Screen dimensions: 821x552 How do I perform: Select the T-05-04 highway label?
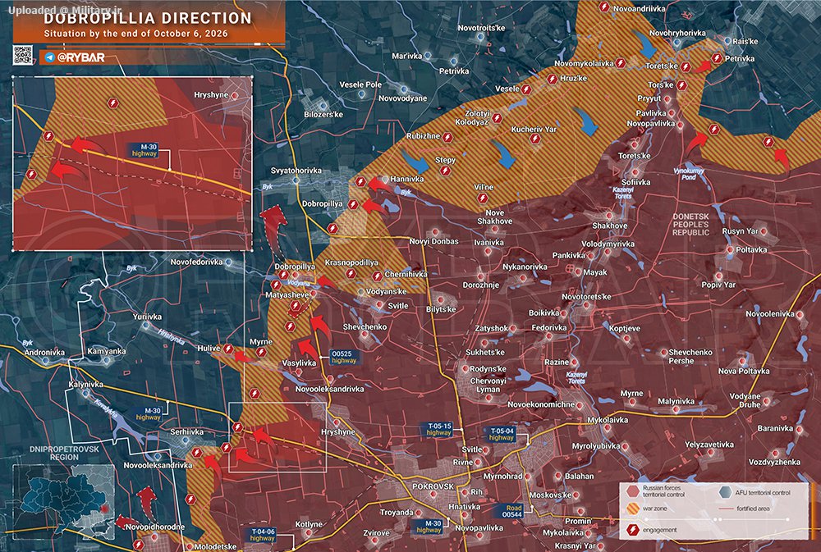501,434
